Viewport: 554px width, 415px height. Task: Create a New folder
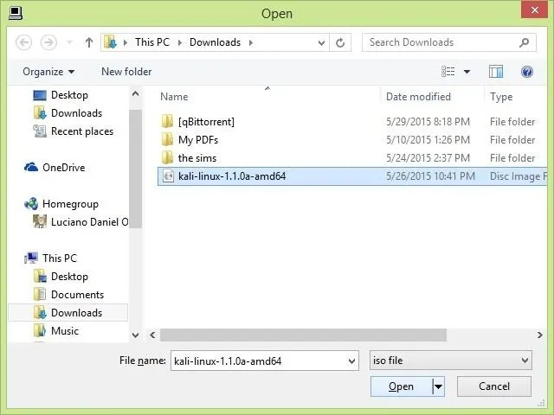click(126, 72)
